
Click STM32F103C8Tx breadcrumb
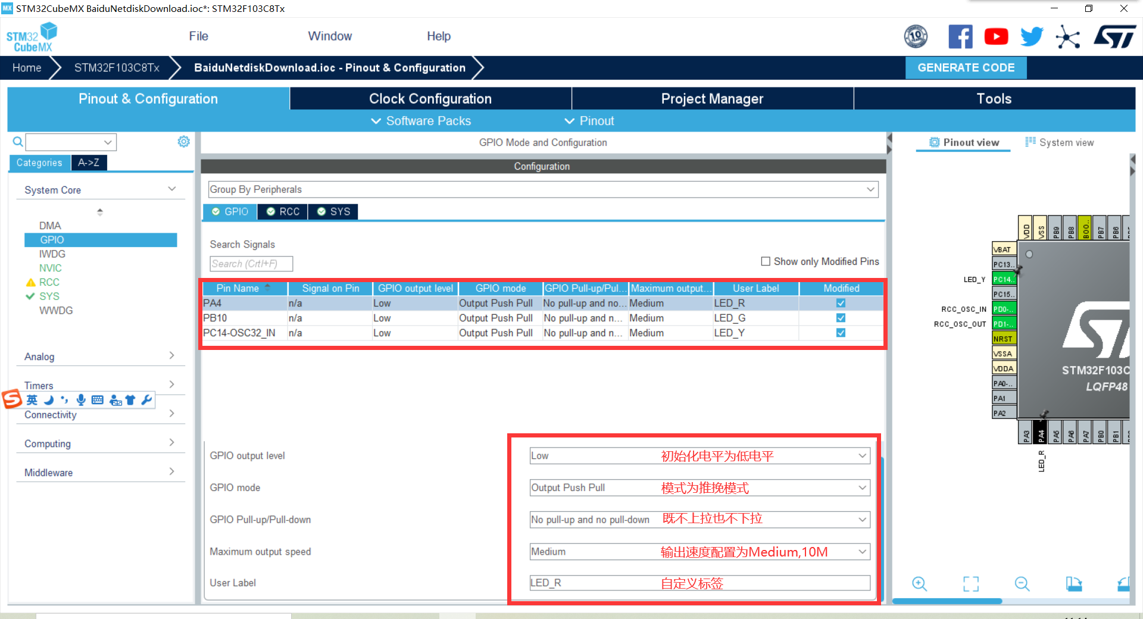pos(117,68)
